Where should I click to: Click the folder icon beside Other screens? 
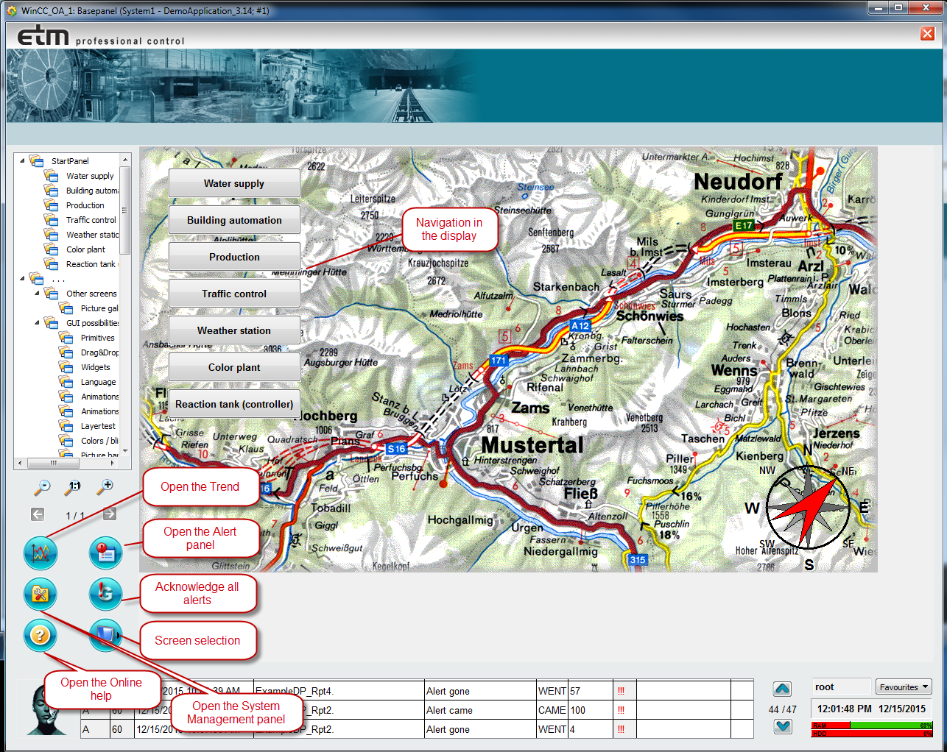click(52, 294)
